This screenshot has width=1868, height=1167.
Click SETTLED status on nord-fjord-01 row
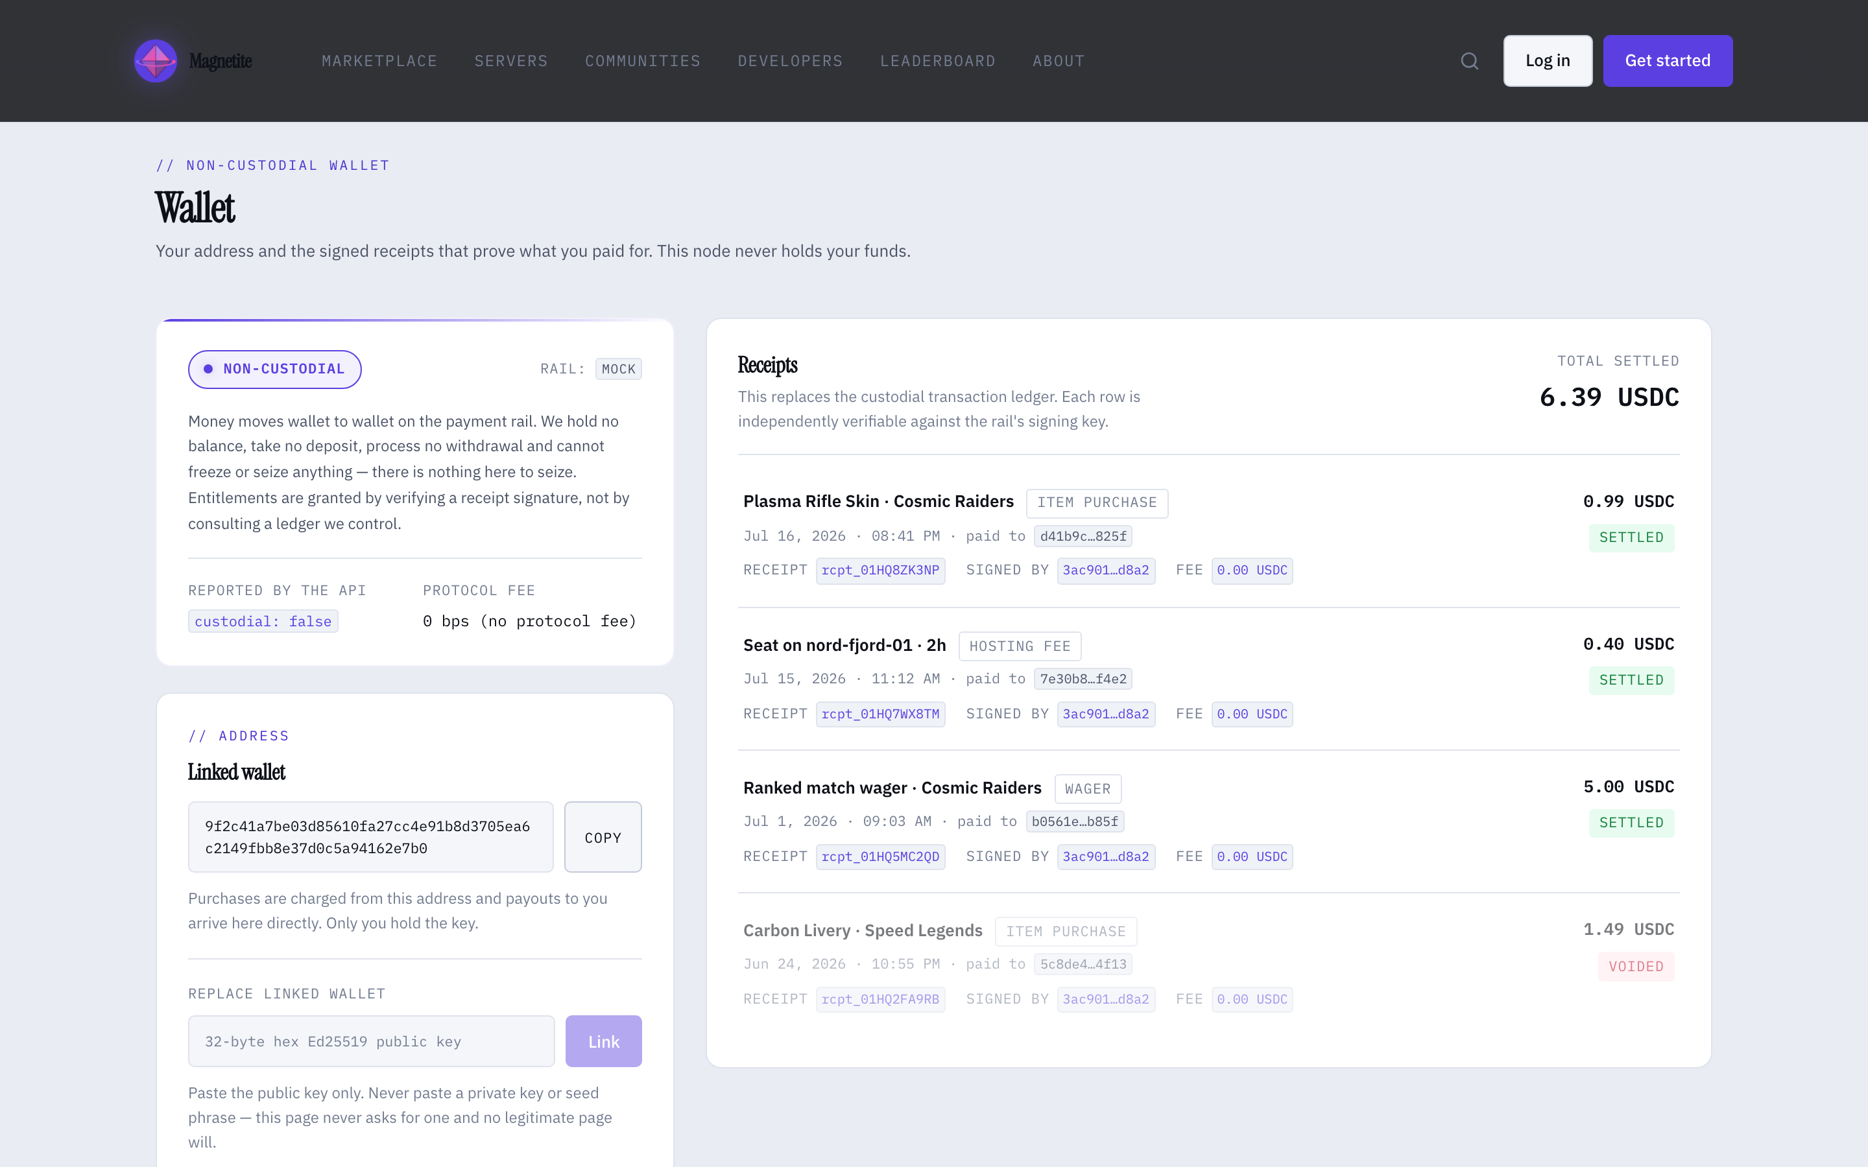(x=1631, y=681)
